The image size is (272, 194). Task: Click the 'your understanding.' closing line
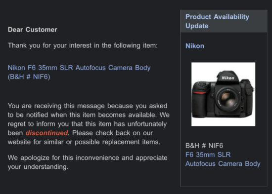point(38,167)
